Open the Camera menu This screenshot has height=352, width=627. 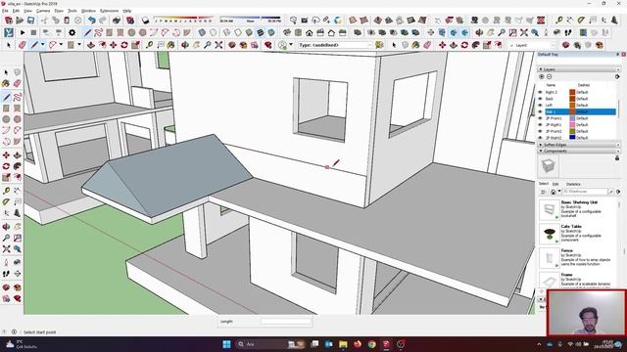point(43,11)
